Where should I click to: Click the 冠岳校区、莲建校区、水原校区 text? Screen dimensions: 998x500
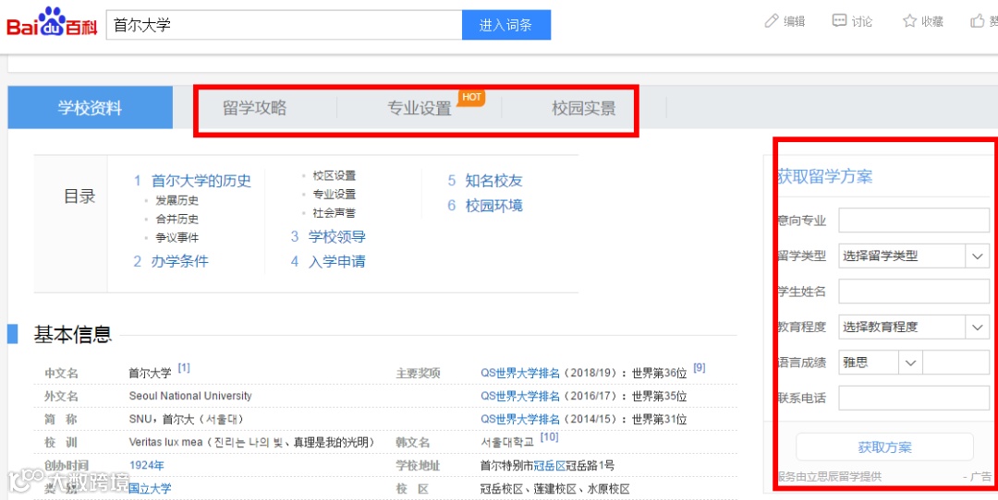(555, 489)
